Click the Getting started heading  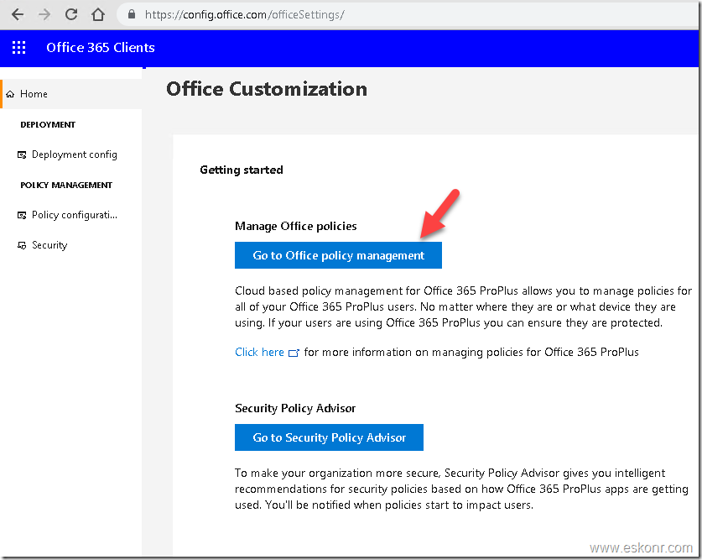(x=242, y=170)
